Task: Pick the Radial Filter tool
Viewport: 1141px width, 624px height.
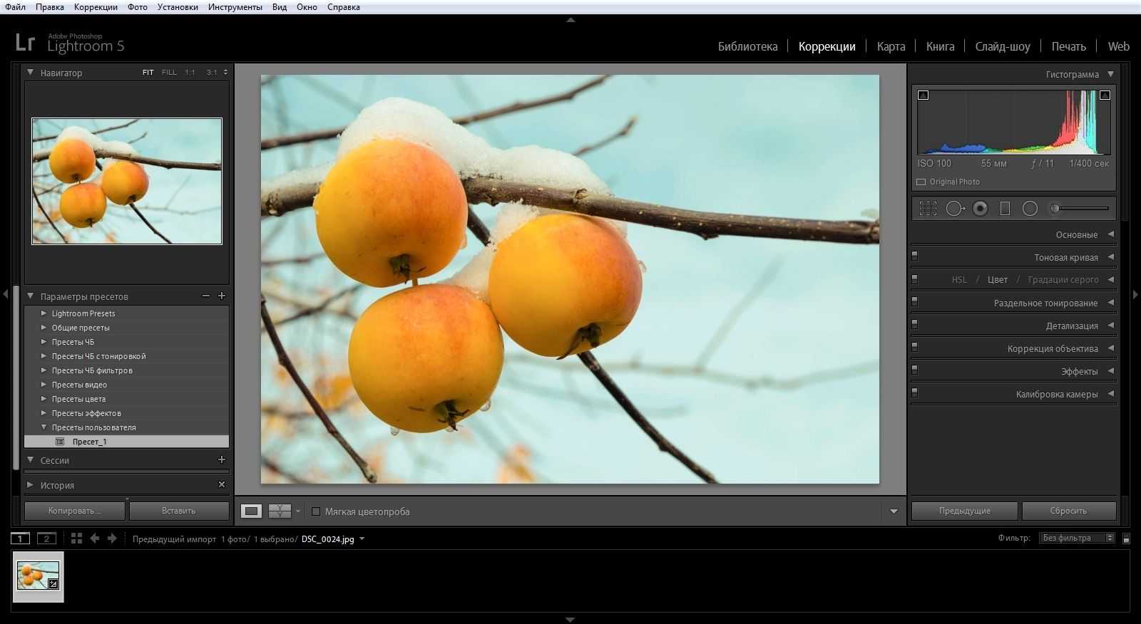Action: pos(1030,209)
